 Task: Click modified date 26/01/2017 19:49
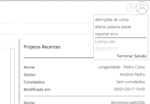[x=129, y=89]
